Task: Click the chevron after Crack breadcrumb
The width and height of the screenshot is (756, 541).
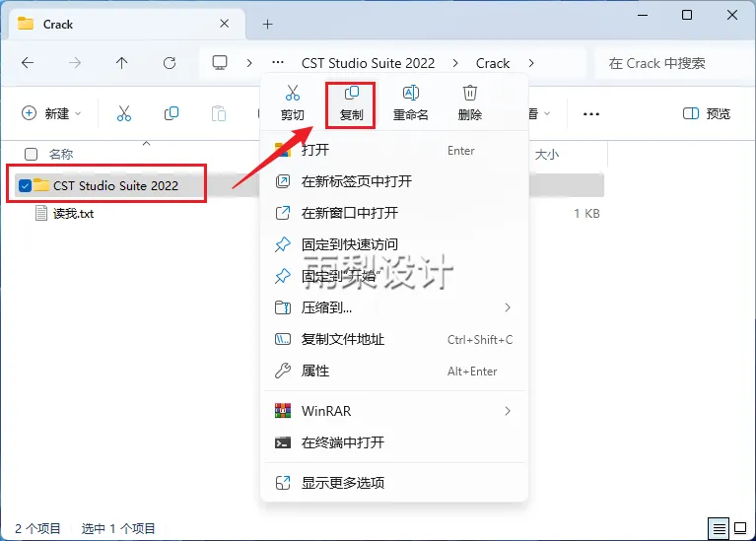Action: pos(531,63)
